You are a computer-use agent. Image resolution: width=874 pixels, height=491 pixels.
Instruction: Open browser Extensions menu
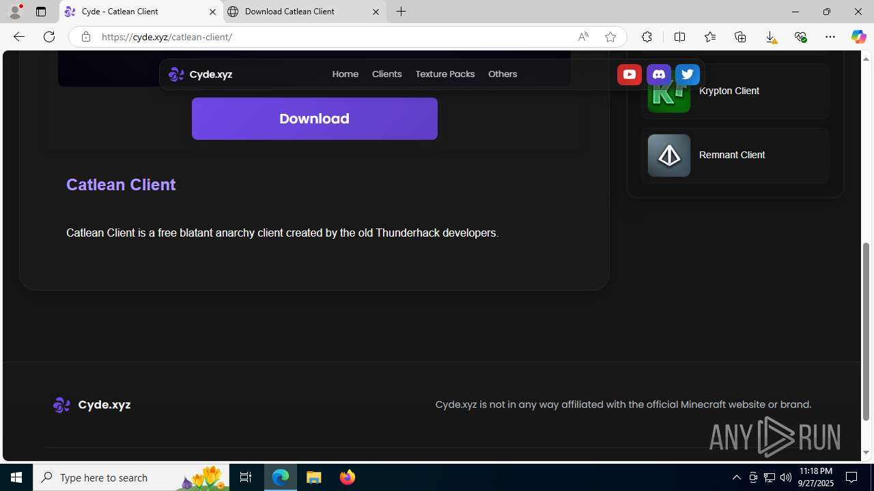(647, 37)
